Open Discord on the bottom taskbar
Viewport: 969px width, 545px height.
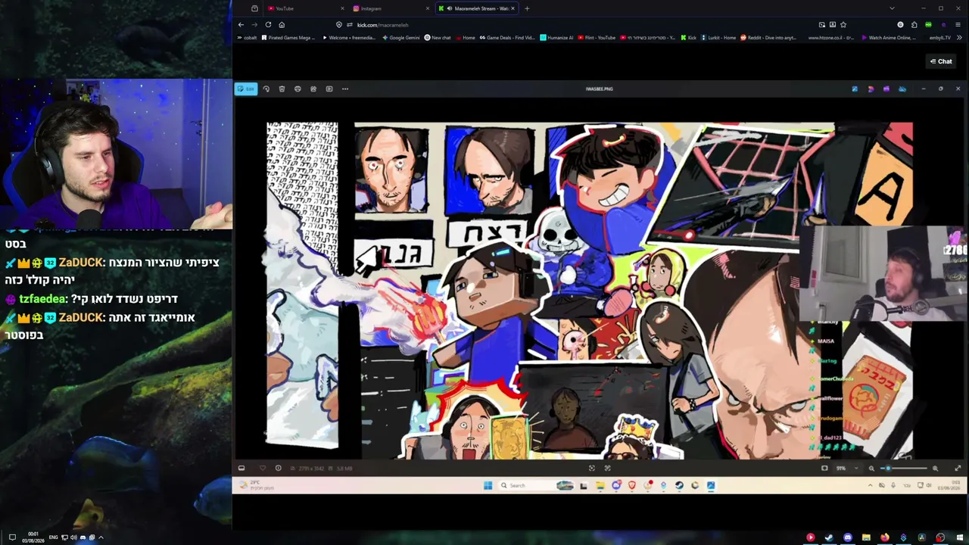847,537
